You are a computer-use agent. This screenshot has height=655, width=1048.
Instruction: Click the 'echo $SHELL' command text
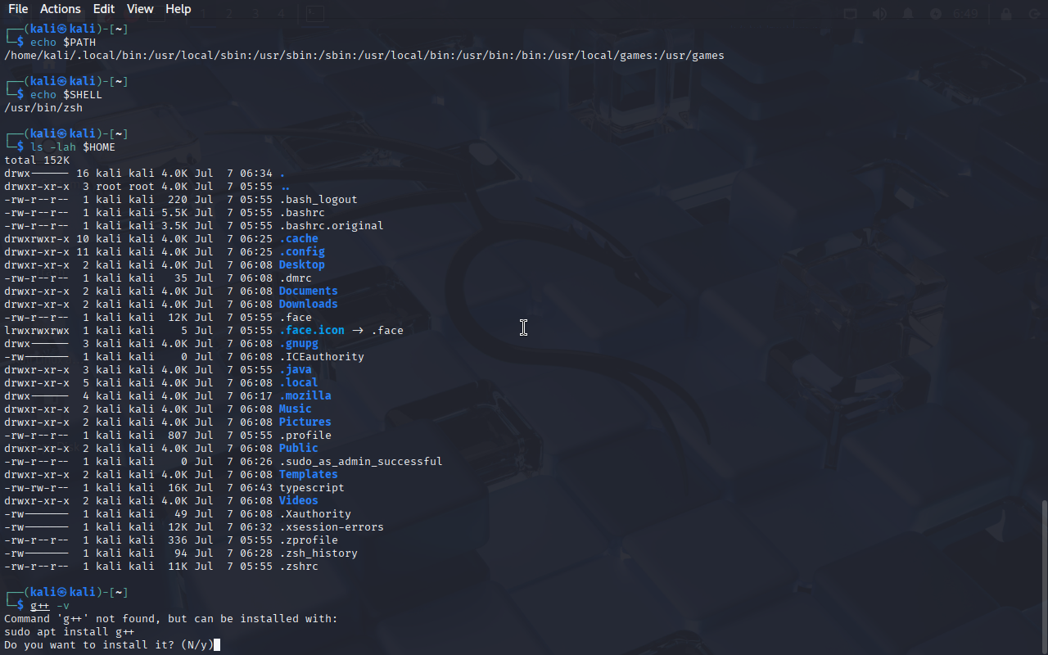coord(66,95)
